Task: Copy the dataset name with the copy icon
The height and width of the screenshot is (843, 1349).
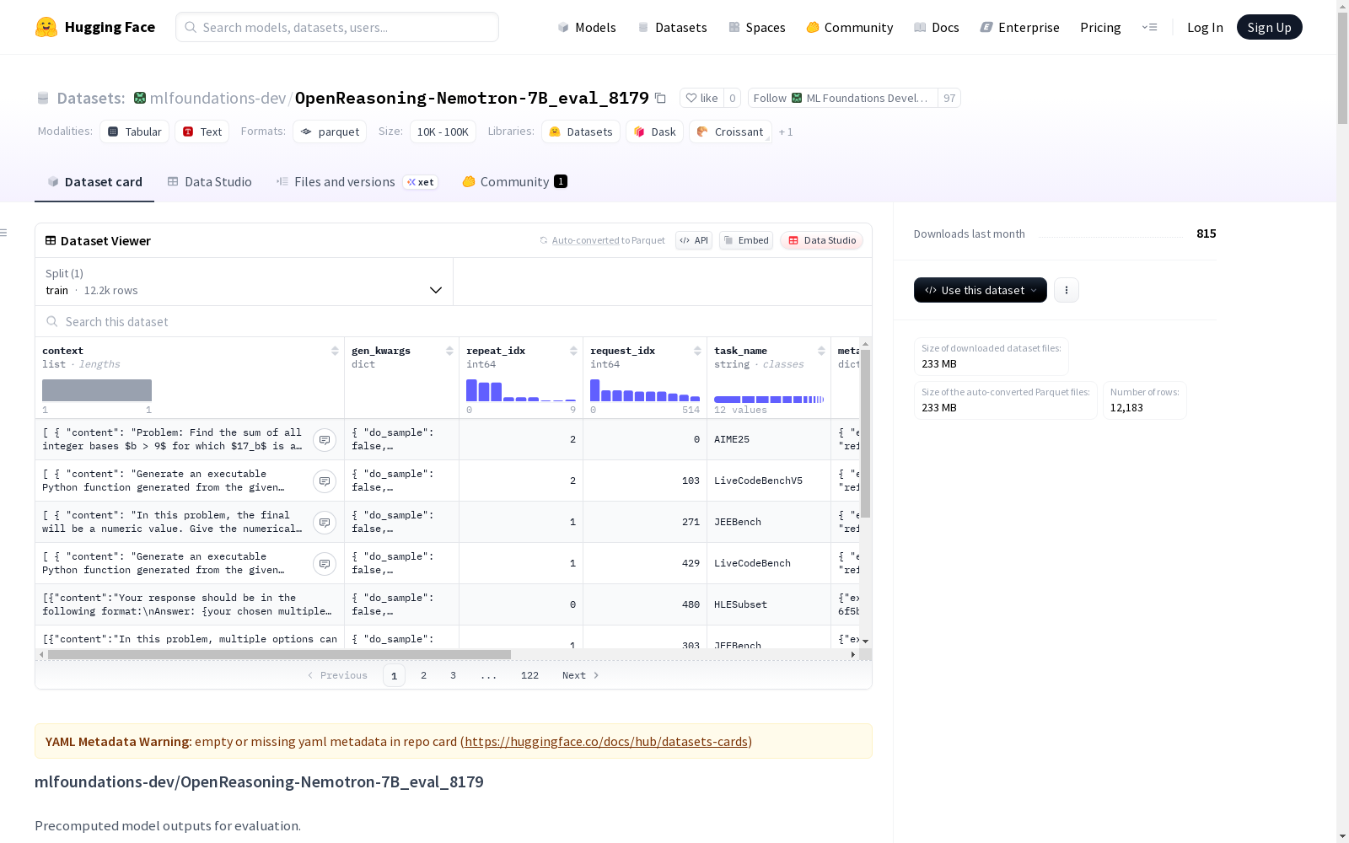Action: pyautogui.click(x=661, y=99)
